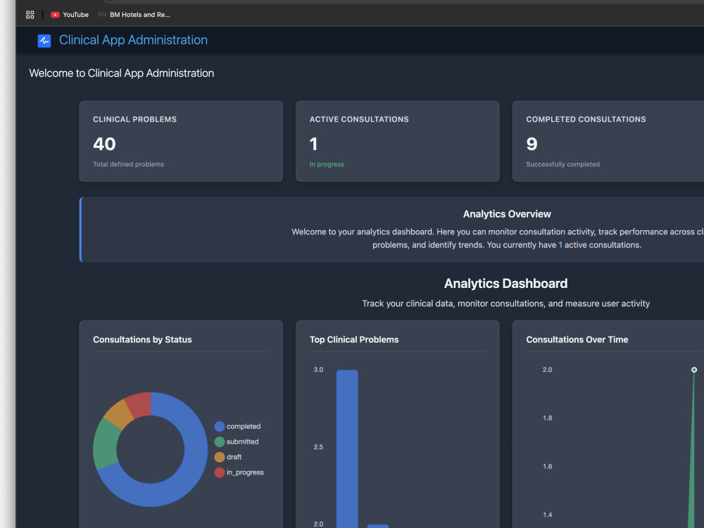704x528 pixels.
Task: Click the 'Total defined problems' caption
Action: click(x=128, y=164)
